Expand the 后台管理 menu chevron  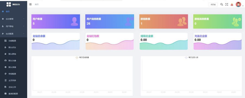pyautogui.click(x=24, y=19)
